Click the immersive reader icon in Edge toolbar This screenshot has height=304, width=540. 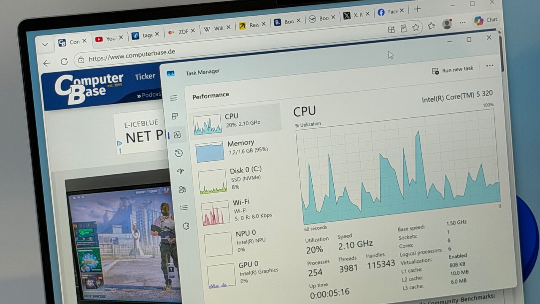pos(403,28)
